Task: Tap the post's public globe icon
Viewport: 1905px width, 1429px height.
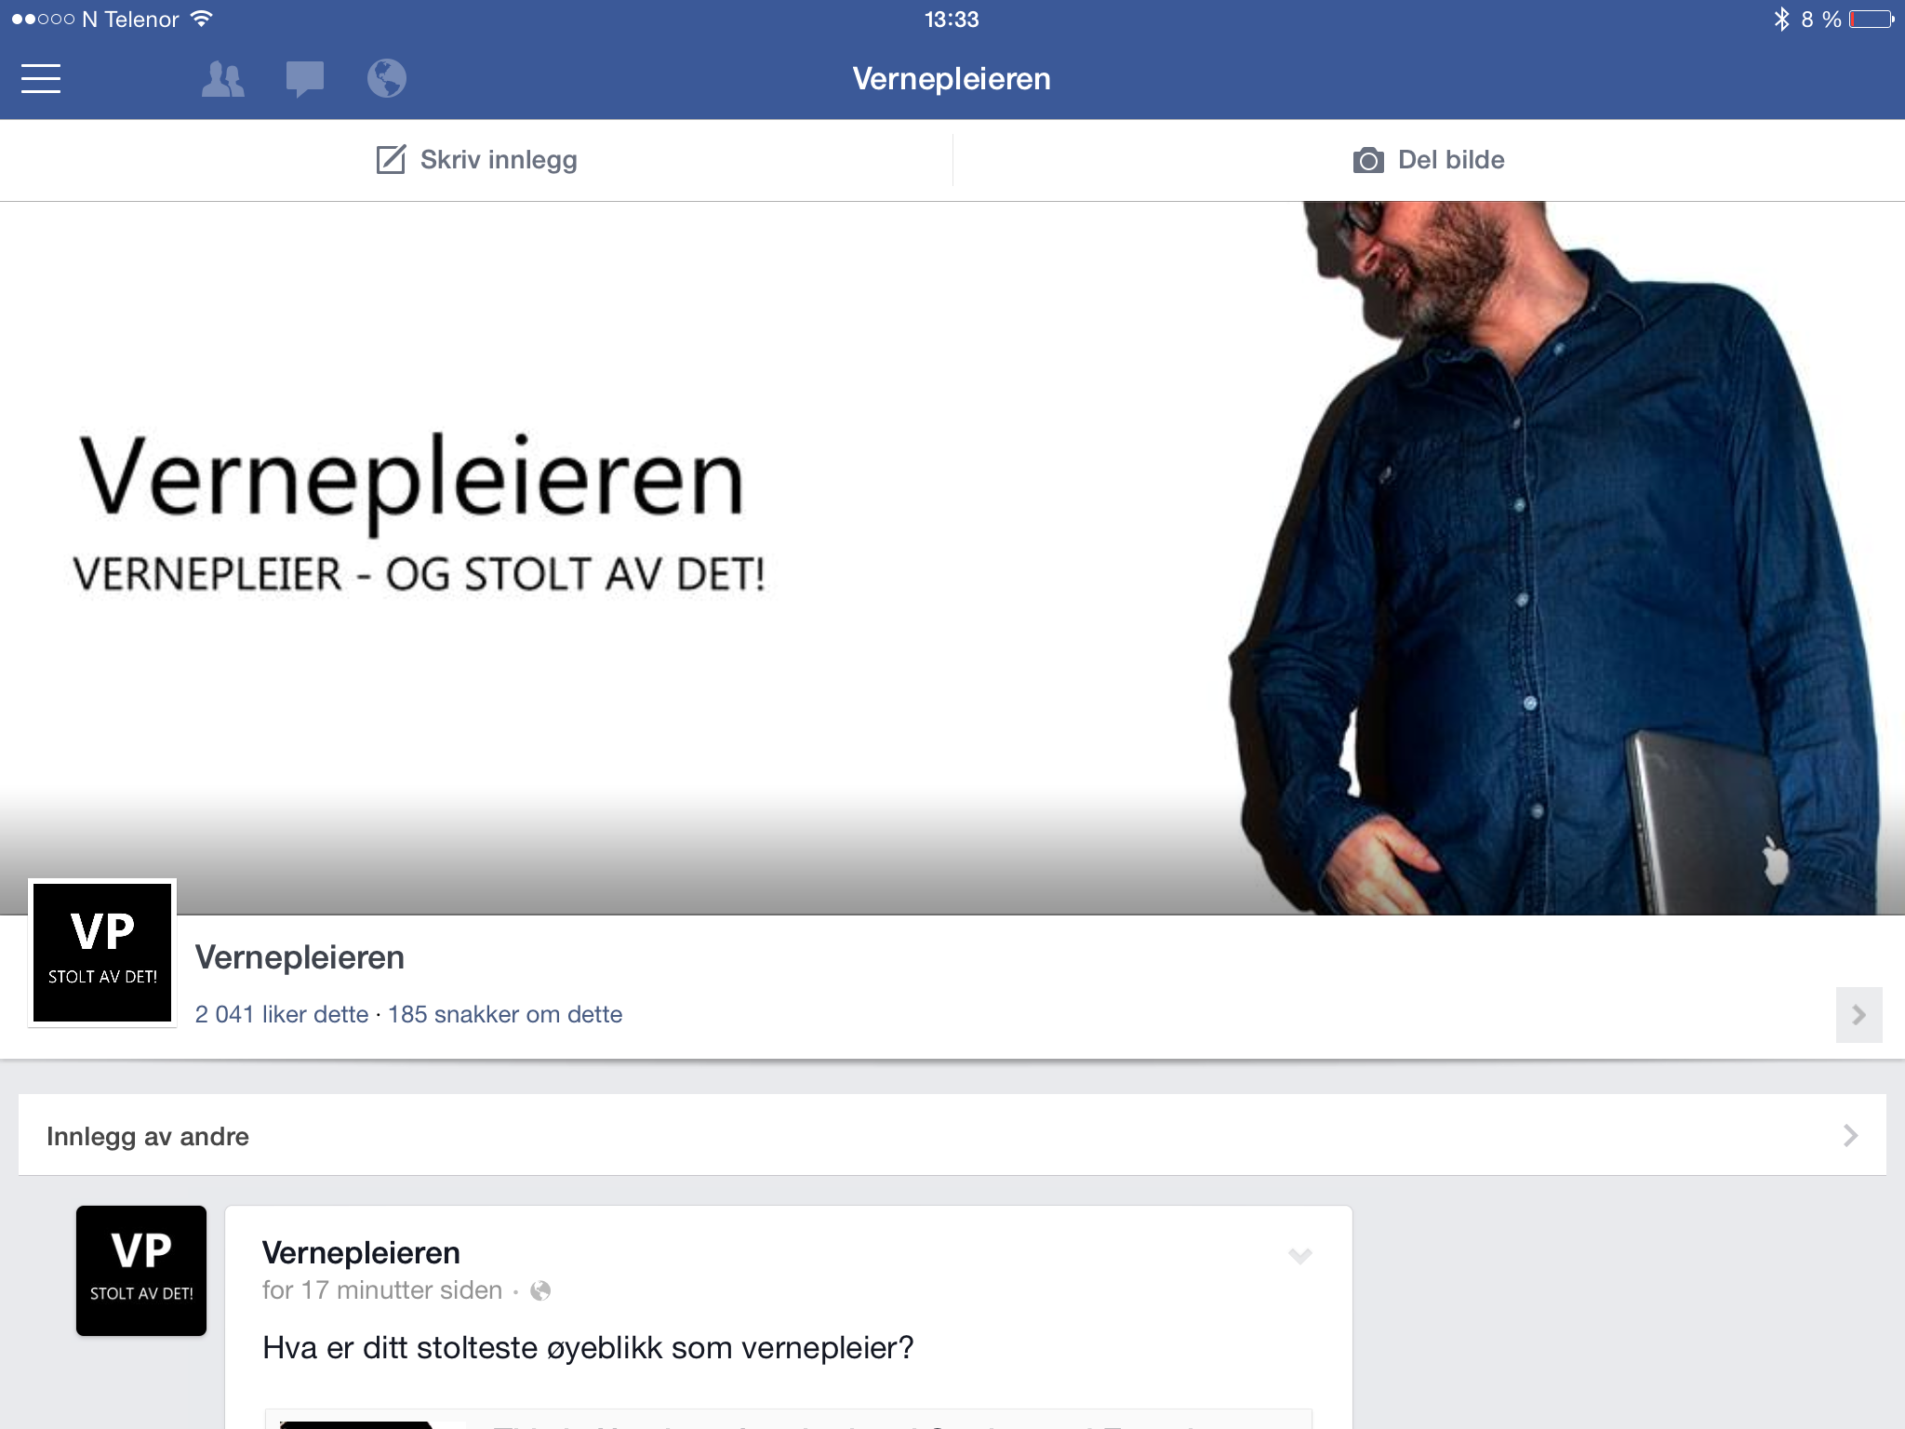Action: click(540, 1291)
